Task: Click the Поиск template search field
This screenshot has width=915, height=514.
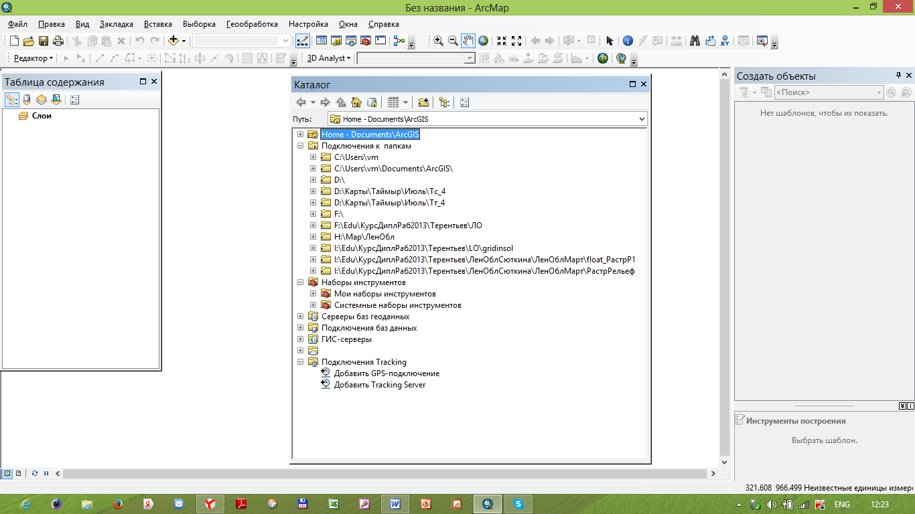Action: point(829,92)
